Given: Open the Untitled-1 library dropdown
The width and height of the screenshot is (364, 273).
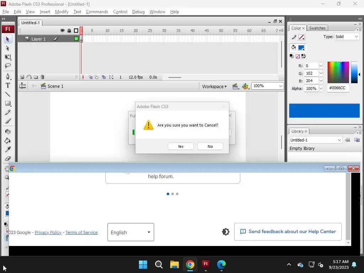Looking at the screenshot, I should [x=316, y=140].
